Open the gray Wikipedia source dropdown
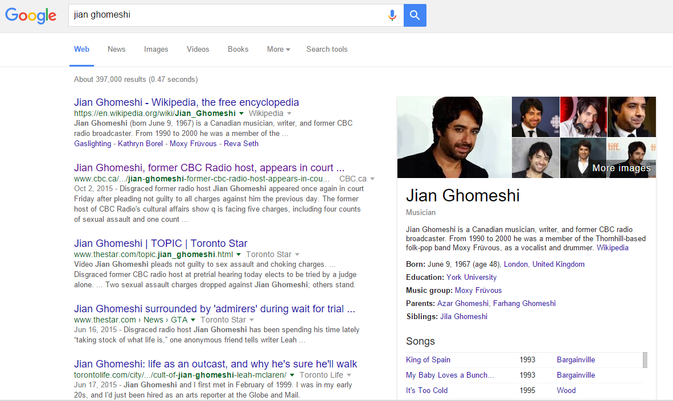This screenshot has height=401, width=673. (x=289, y=114)
